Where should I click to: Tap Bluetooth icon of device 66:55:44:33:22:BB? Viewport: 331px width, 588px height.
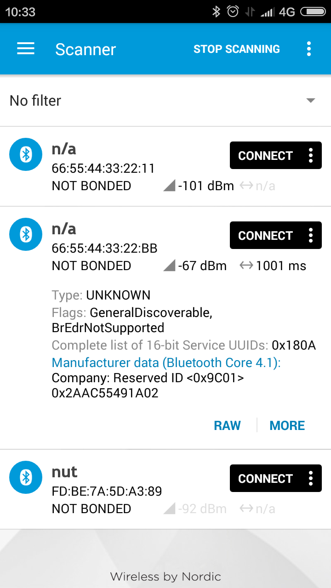(26, 235)
